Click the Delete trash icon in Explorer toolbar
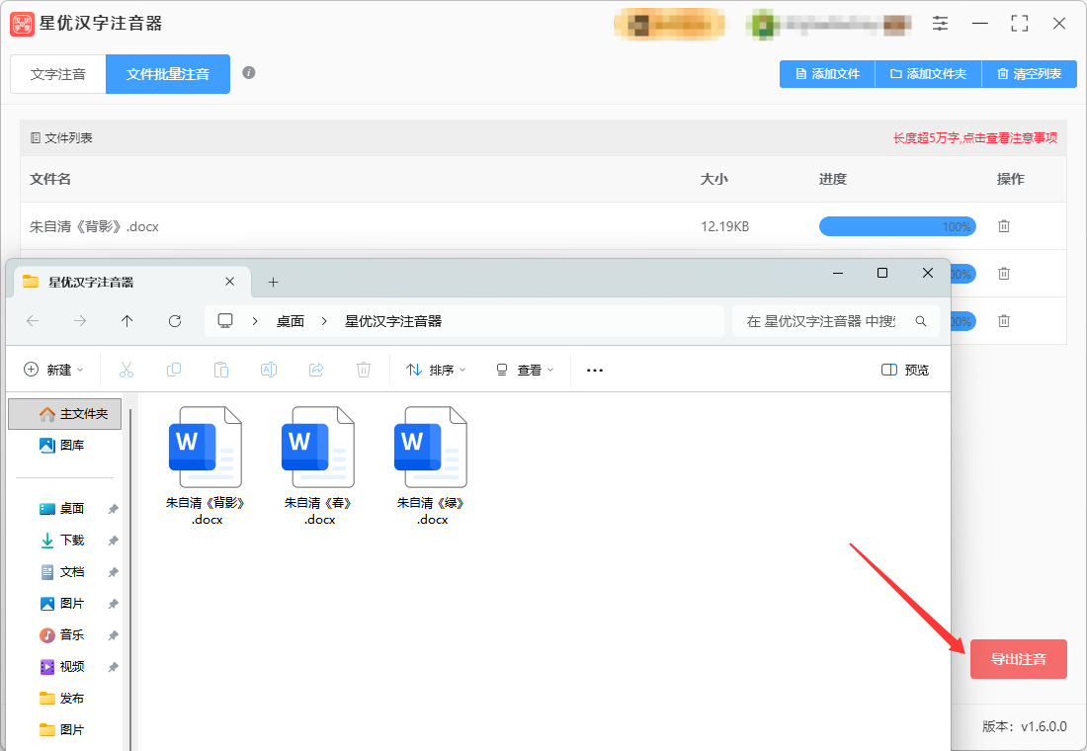This screenshot has height=751, width=1087. click(364, 370)
